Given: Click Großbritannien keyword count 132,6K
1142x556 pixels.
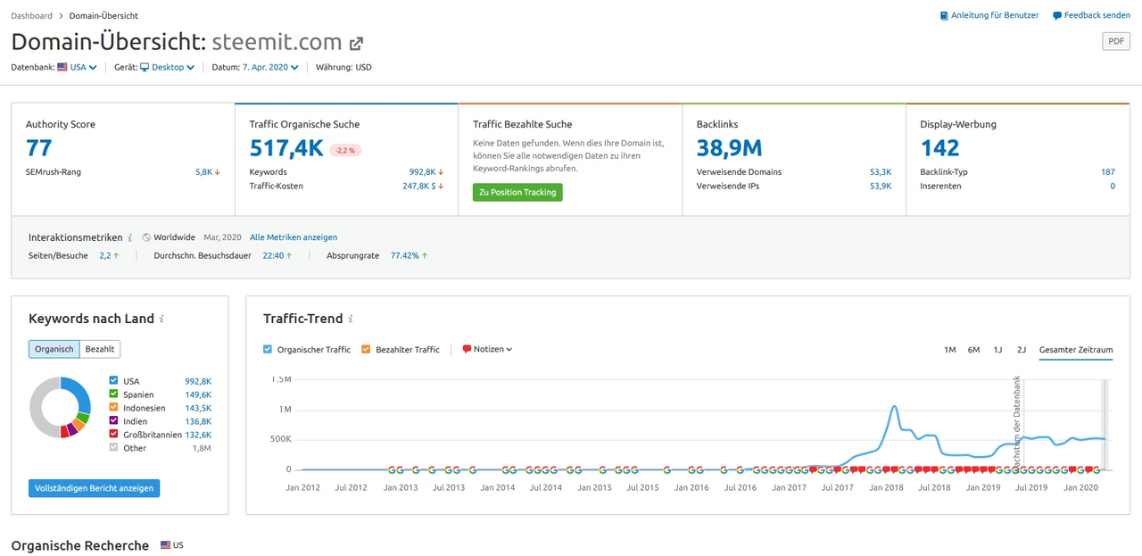Looking at the screenshot, I should tap(198, 435).
